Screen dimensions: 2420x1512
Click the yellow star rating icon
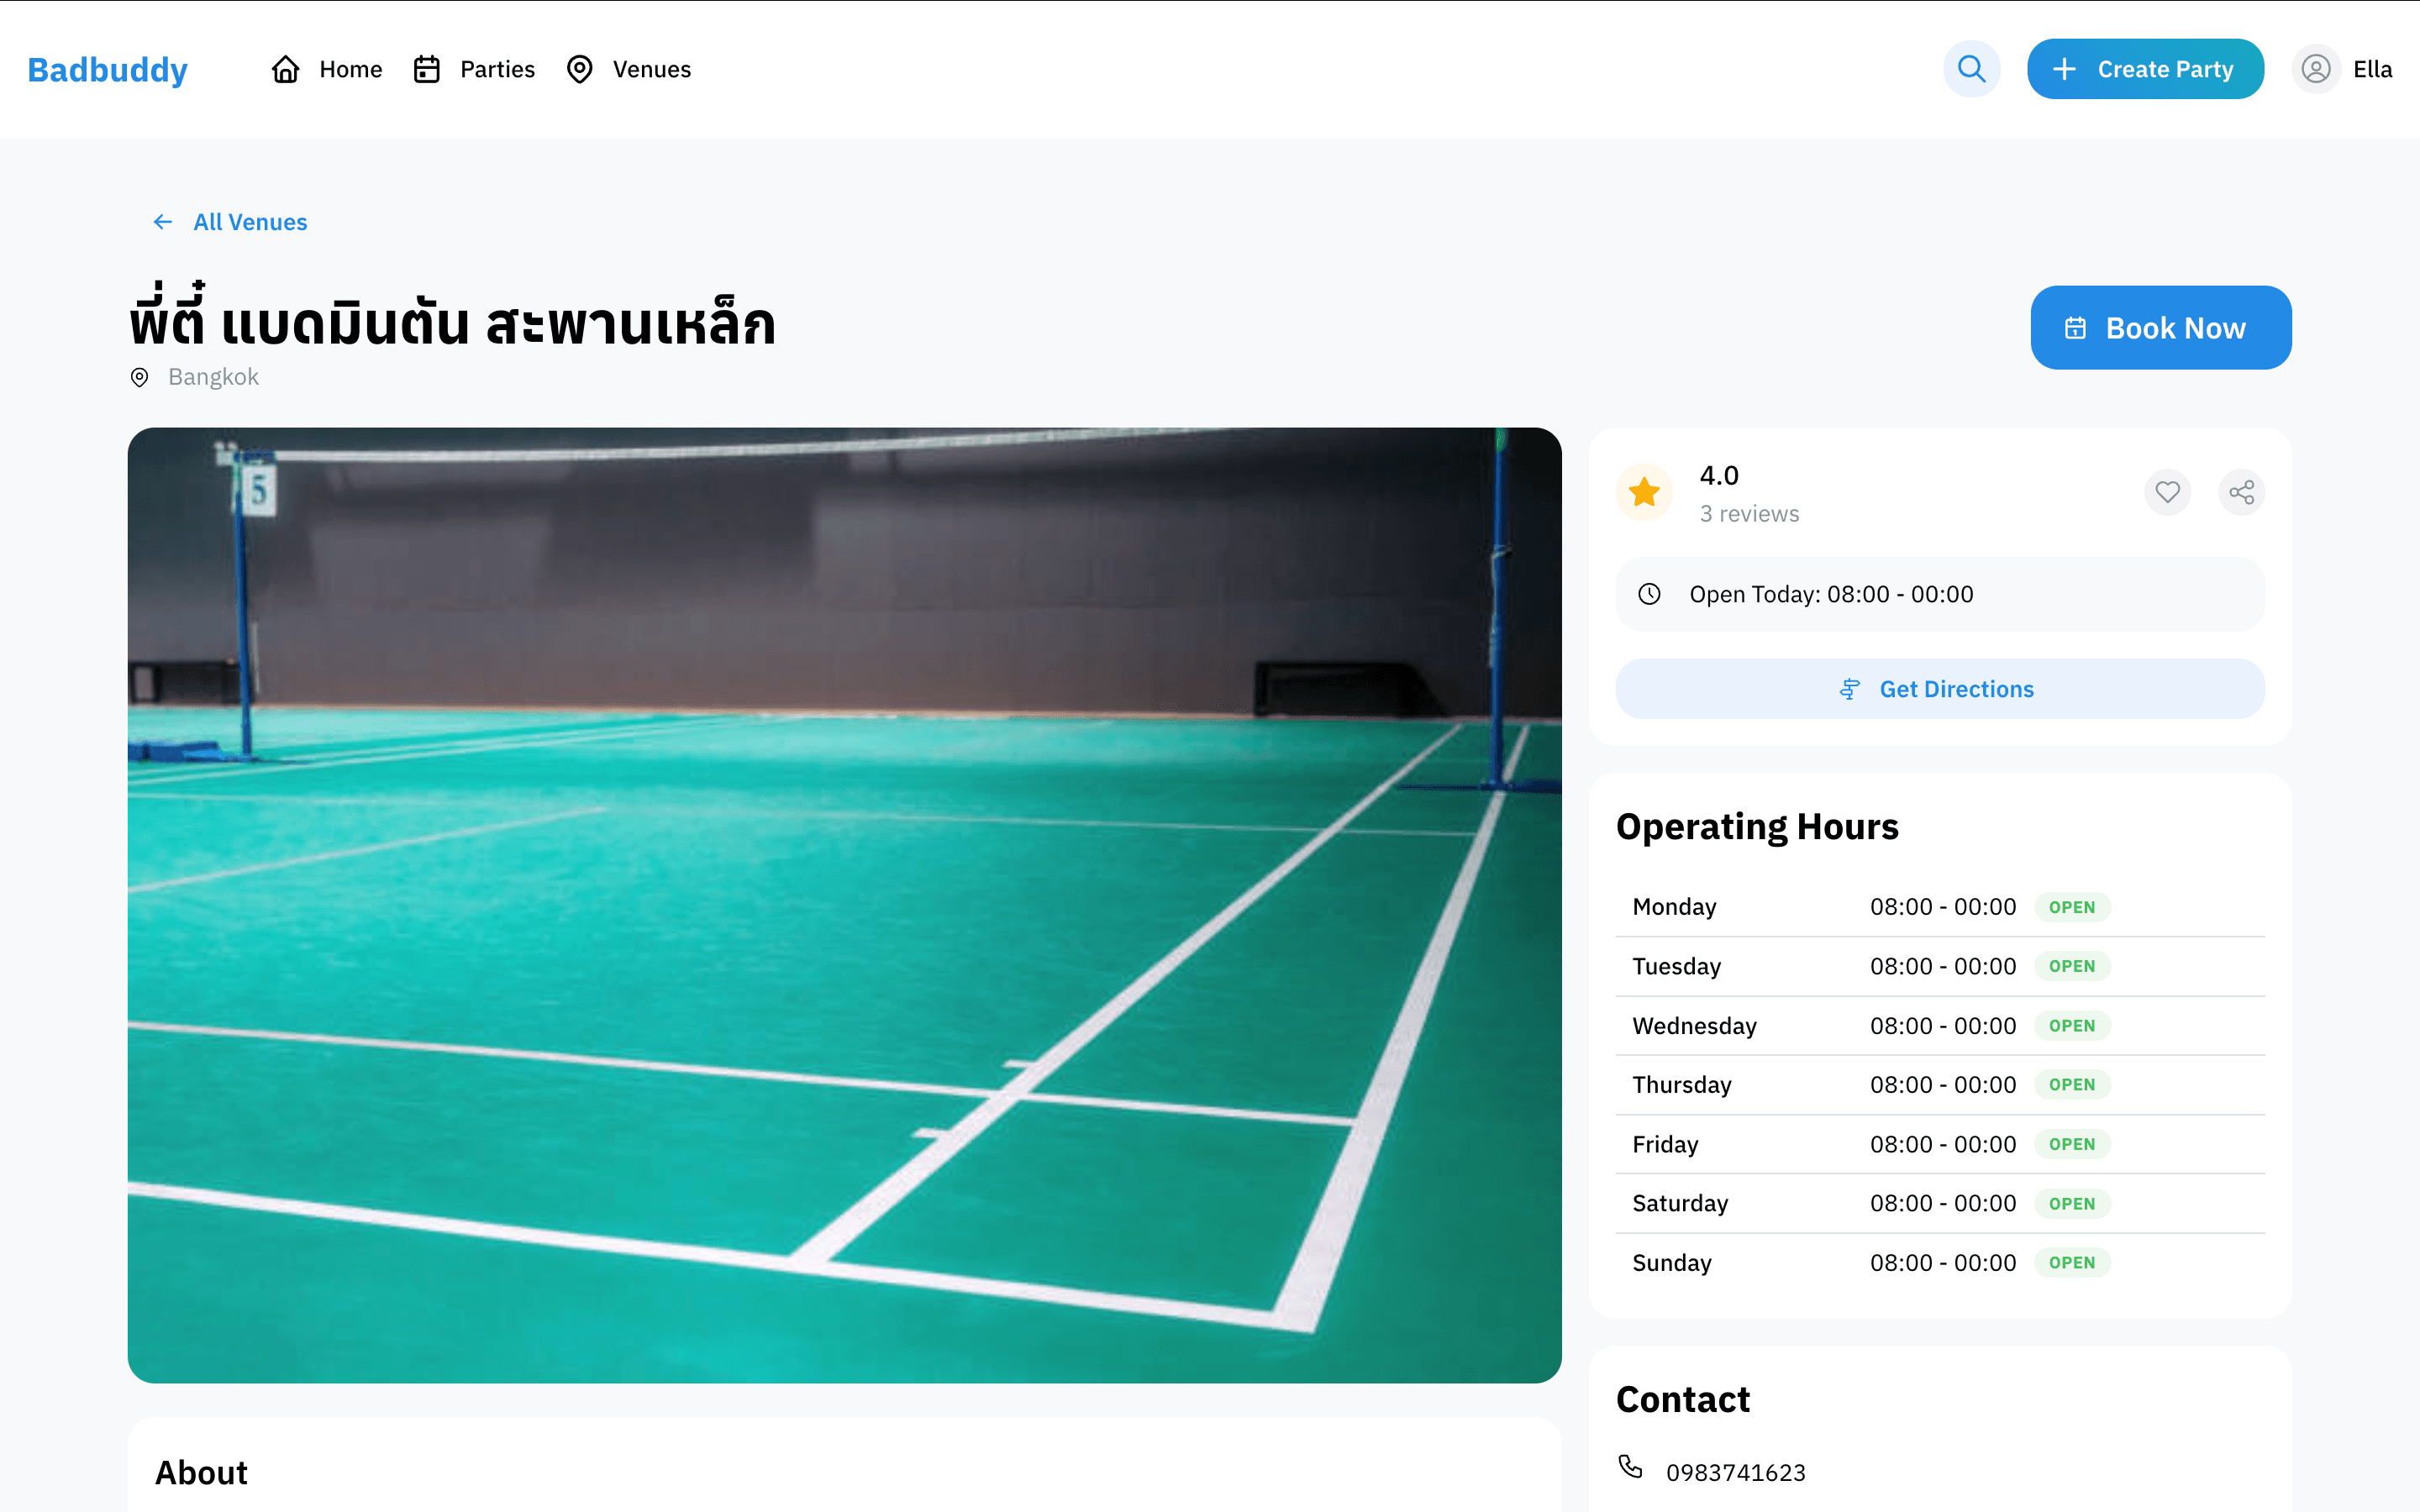click(x=1644, y=492)
